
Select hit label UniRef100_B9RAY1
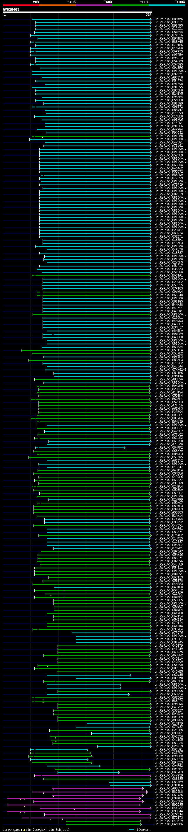pyautogui.click(x=168, y=74)
